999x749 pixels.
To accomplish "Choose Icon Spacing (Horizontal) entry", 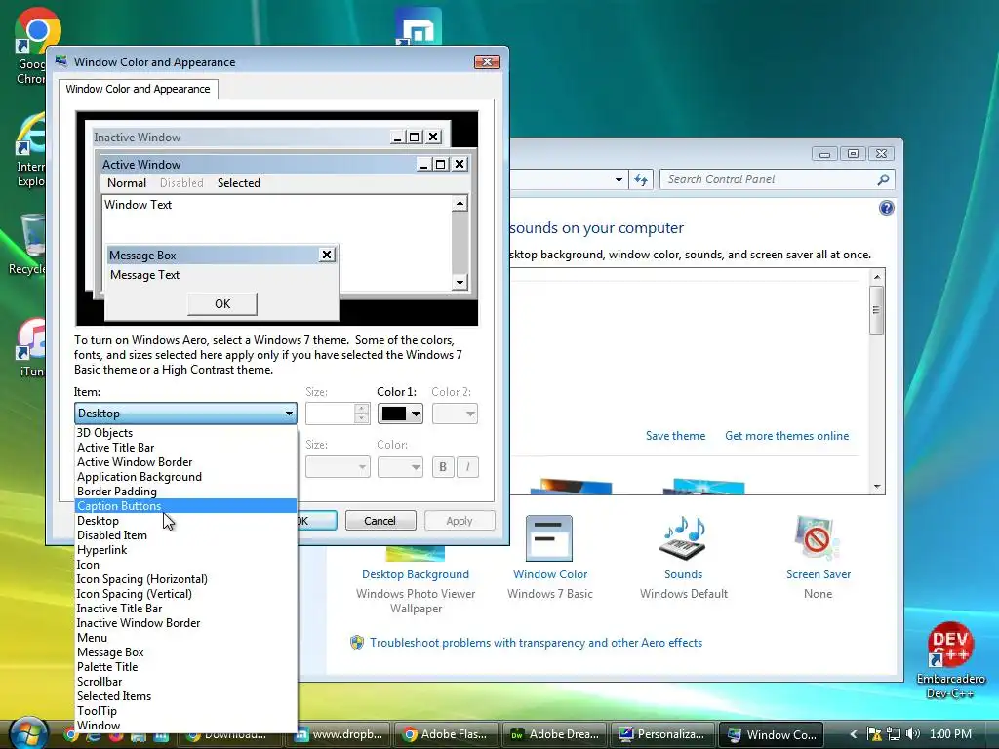I will 185,579.
